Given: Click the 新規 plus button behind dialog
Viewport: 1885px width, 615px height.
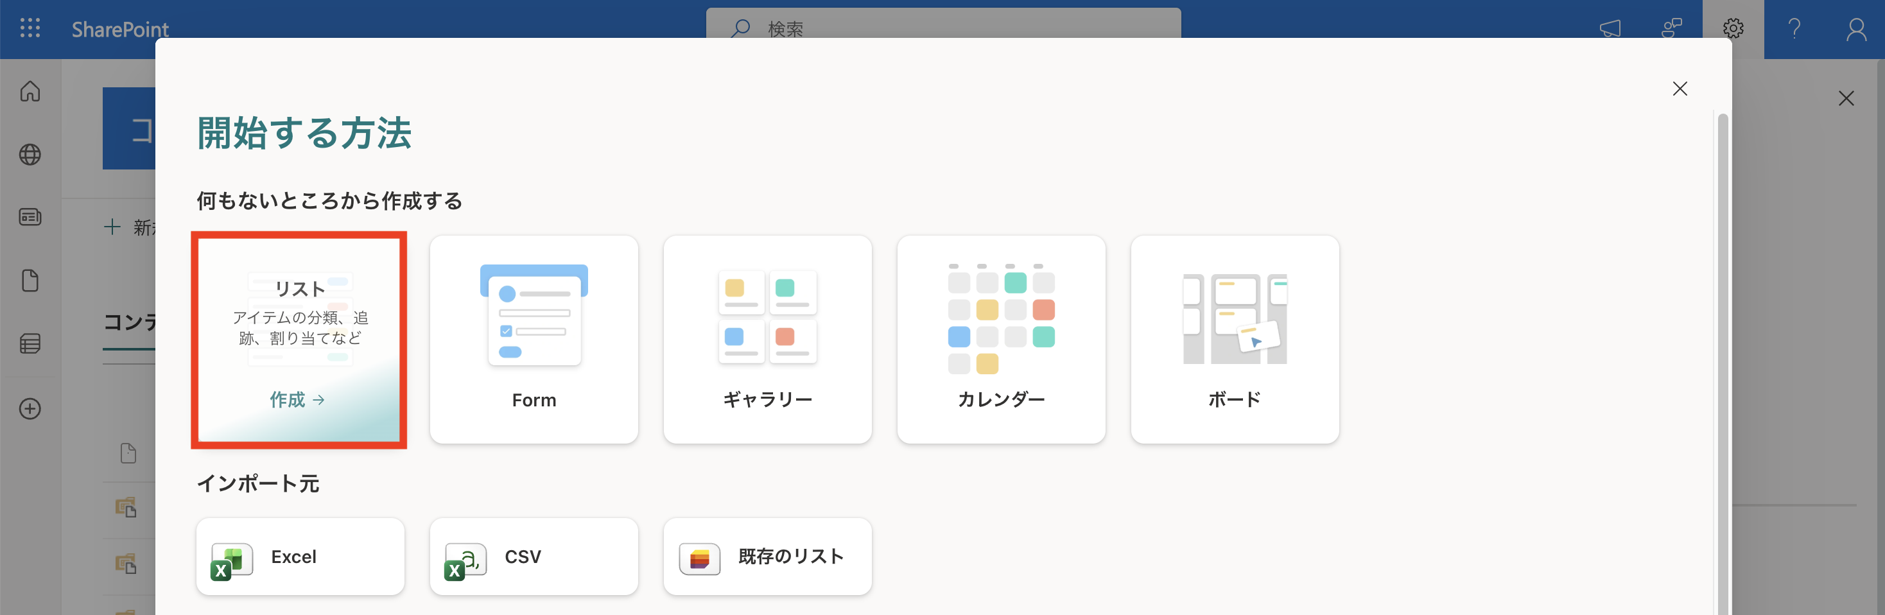Looking at the screenshot, I should 130,227.
